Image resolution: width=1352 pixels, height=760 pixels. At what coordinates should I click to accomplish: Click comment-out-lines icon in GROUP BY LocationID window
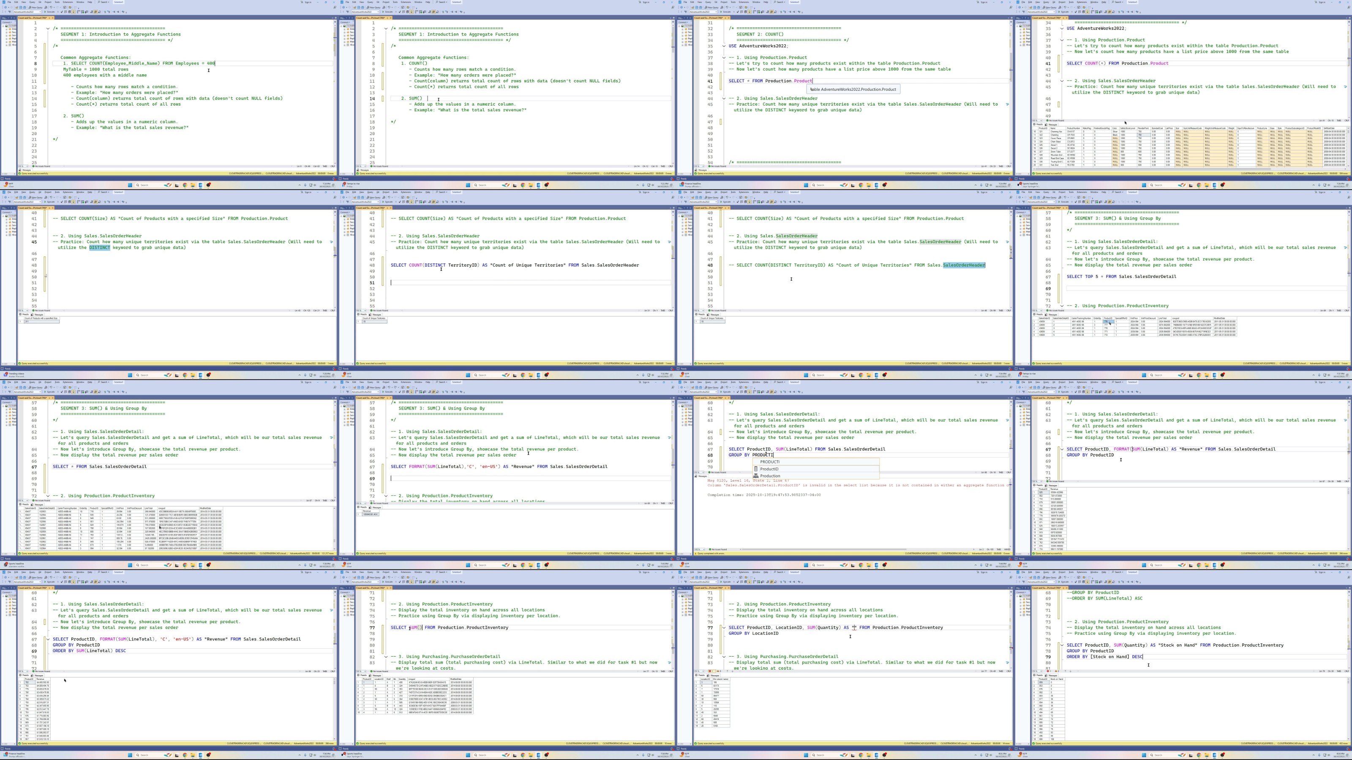(781, 582)
